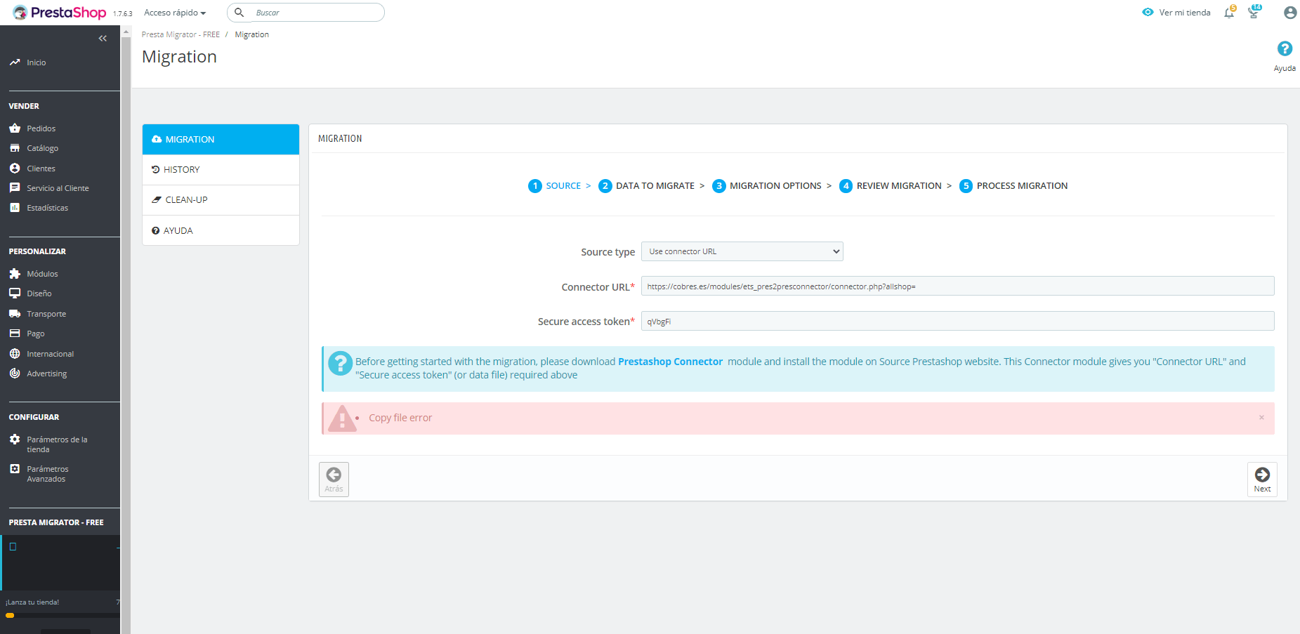Open the trophy achievements icon
Screen dimensions: 1300x634
pos(1254,12)
